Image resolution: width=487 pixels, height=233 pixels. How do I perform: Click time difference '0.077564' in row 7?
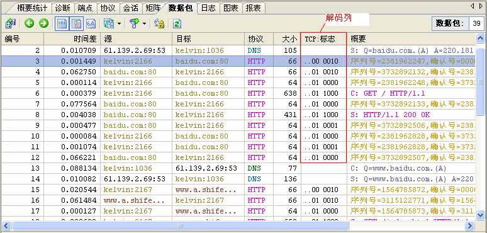pyautogui.click(x=79, y=104)
